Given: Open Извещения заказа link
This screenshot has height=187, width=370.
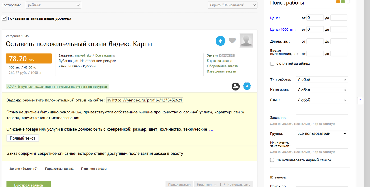Looking at the screenshot, I should tap(221, 71).
